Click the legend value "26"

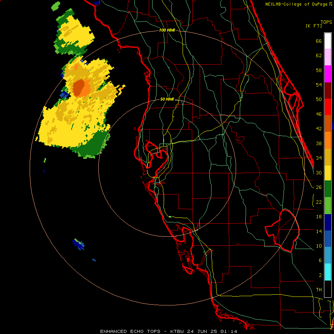coord(319,187)
